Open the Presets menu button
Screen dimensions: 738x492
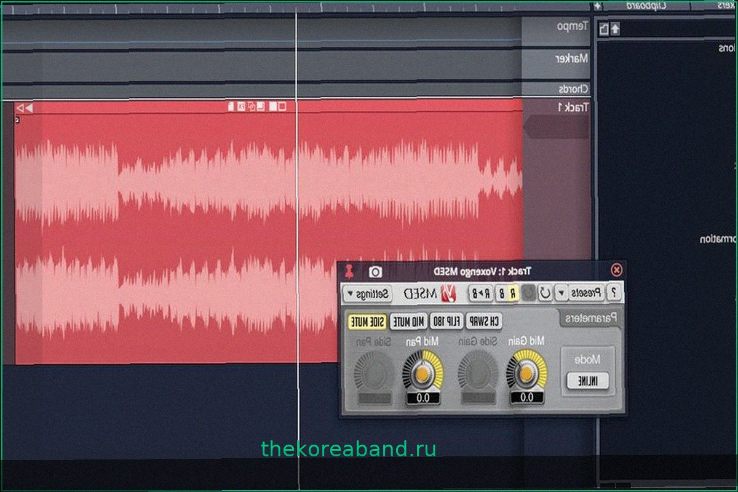pyautogui.click(x=587, y=293)
